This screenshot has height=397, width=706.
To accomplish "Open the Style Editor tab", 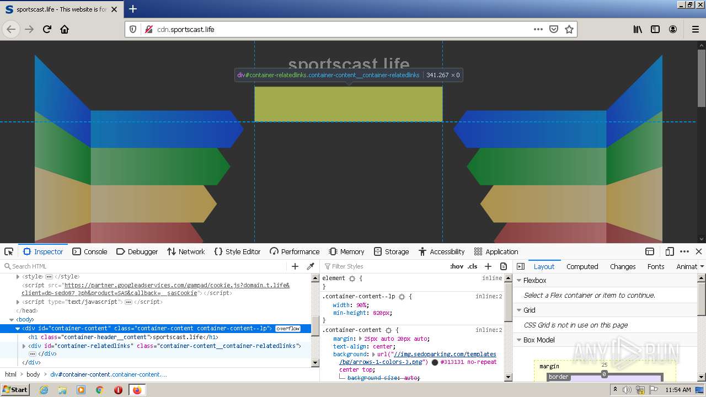I will coord(237,251).
